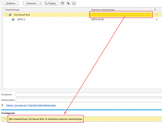Screen dimensions: 162x123
Task: Click the message dash marker icon
Action: [x=5, y=119]
